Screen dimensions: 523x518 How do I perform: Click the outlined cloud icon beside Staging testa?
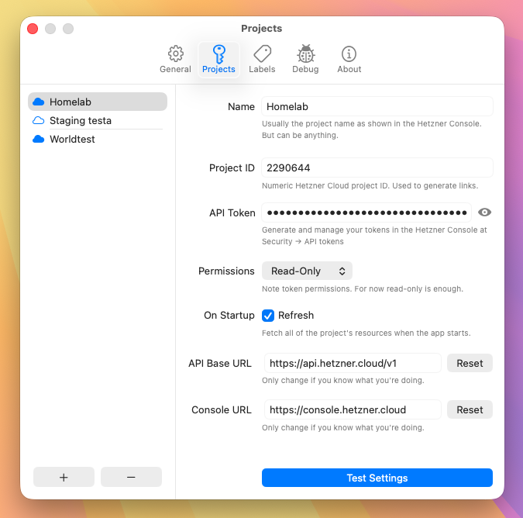click(39, 120)
